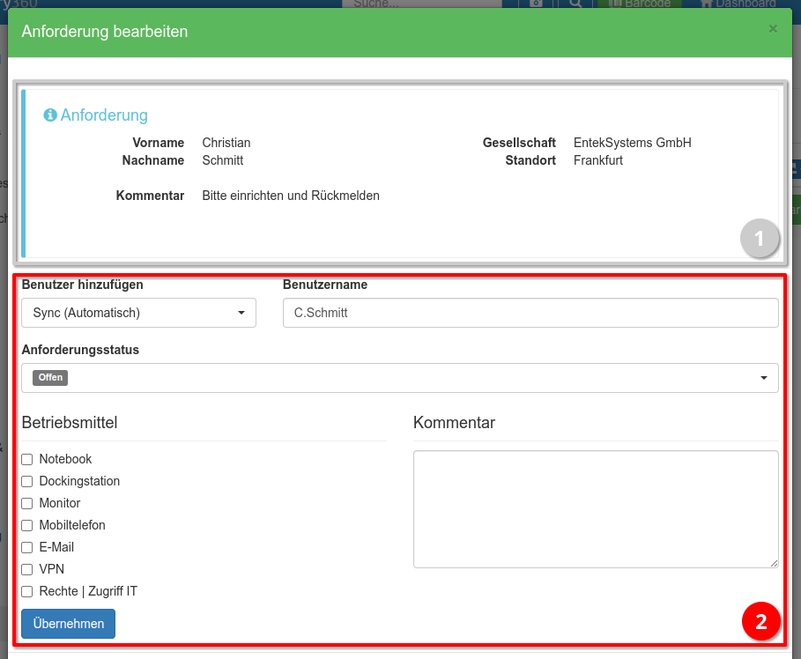Click the magnifier search icon in top bar
The width and height of the screenshot is (801, 659).
pos(575,4)
